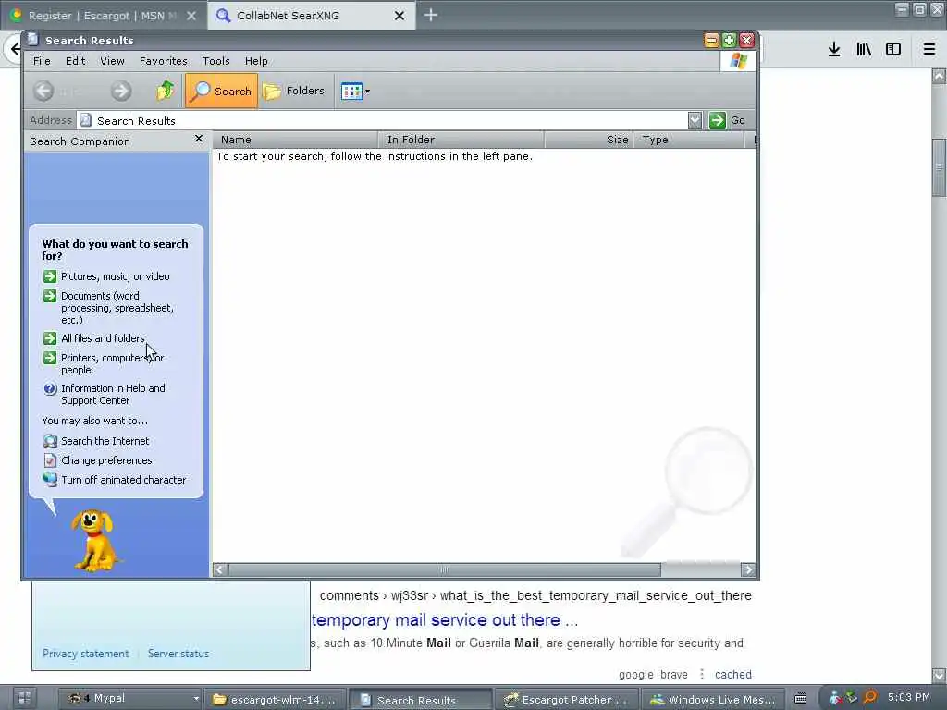Open the Privacy statement link

tap(86, 654)
